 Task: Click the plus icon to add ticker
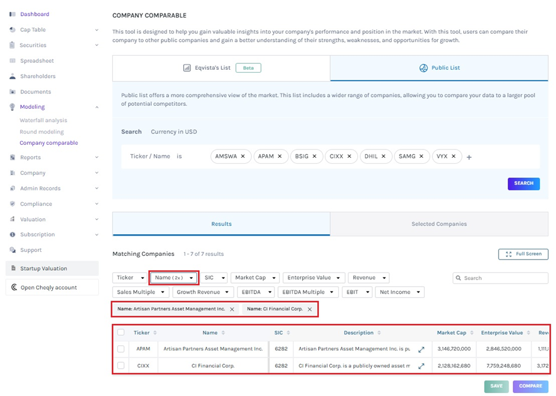click(x=469, y=157)
